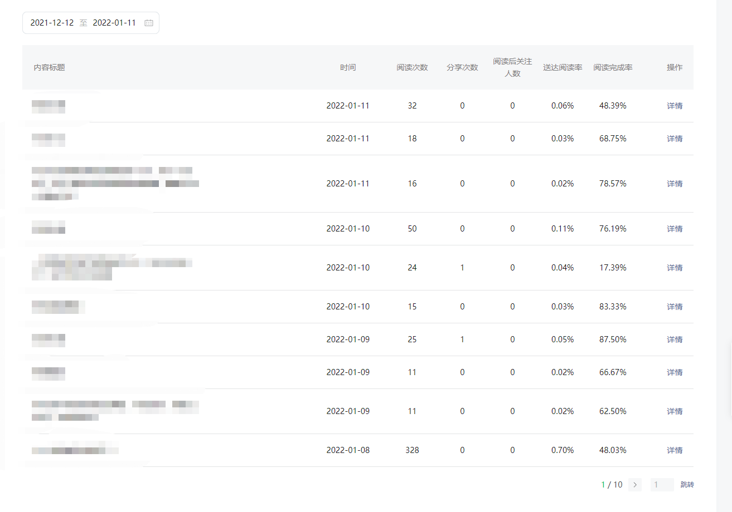732x512 pixels.
Task: Click the 阅读次数 column header
Action: (x=412, y=67)
